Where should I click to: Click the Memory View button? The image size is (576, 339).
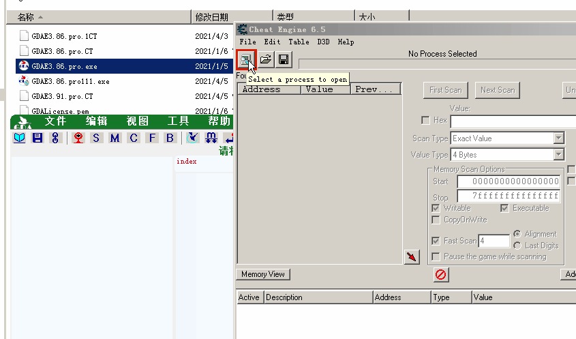pyautogui.click(x=263, y=274)
